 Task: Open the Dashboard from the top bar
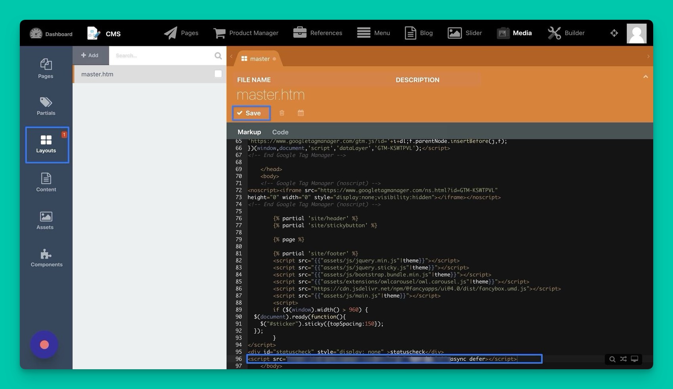tap(51, 34)
